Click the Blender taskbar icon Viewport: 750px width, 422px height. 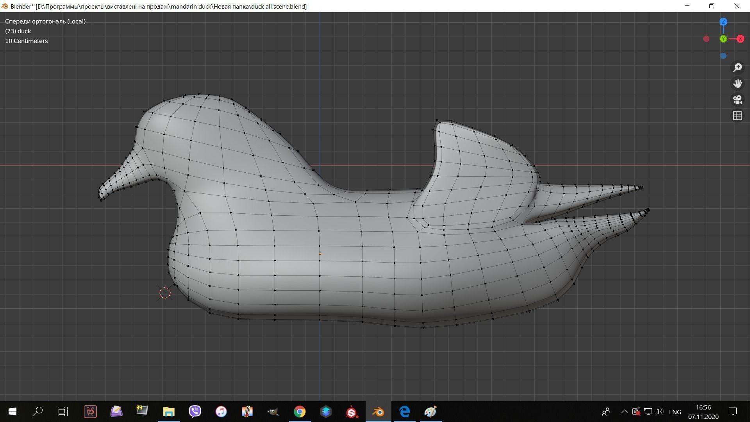pos(378,411)
